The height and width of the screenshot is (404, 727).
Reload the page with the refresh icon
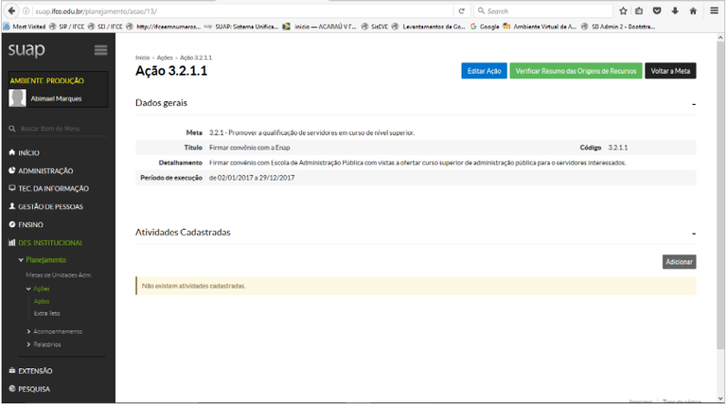pos(462,10)
